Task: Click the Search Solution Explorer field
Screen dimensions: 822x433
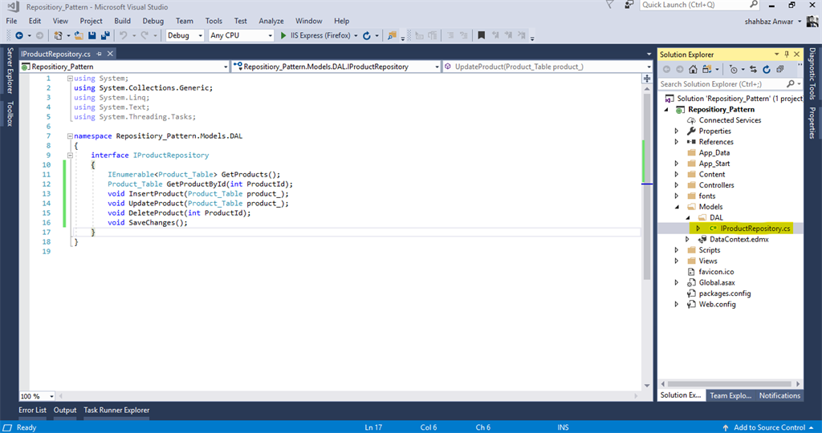Action: 723,83
